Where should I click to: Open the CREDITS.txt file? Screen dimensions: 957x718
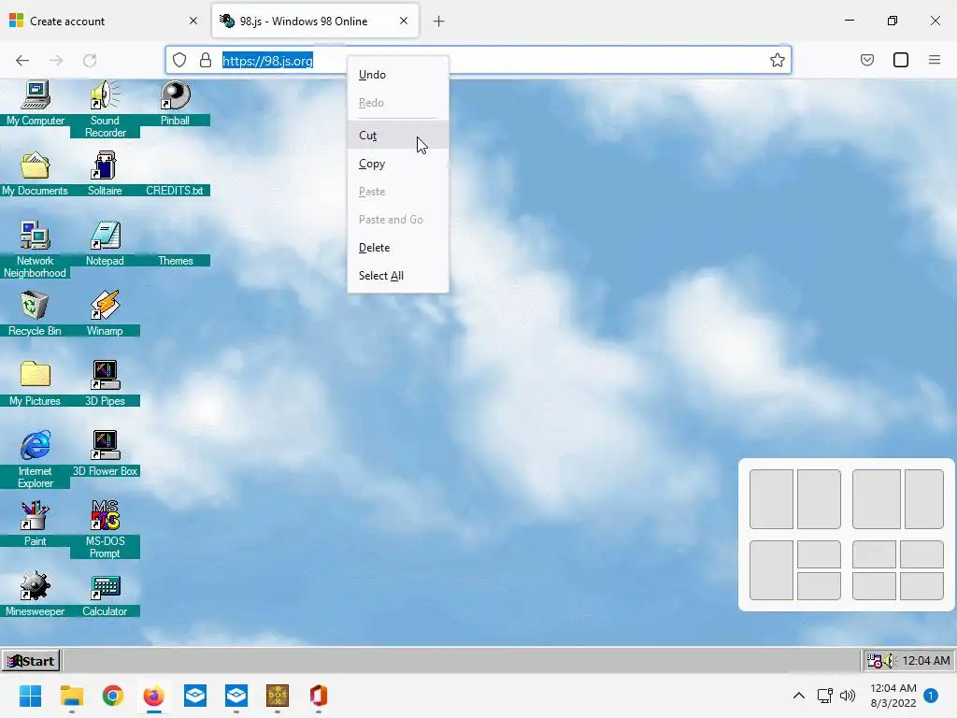click(175, 191)
